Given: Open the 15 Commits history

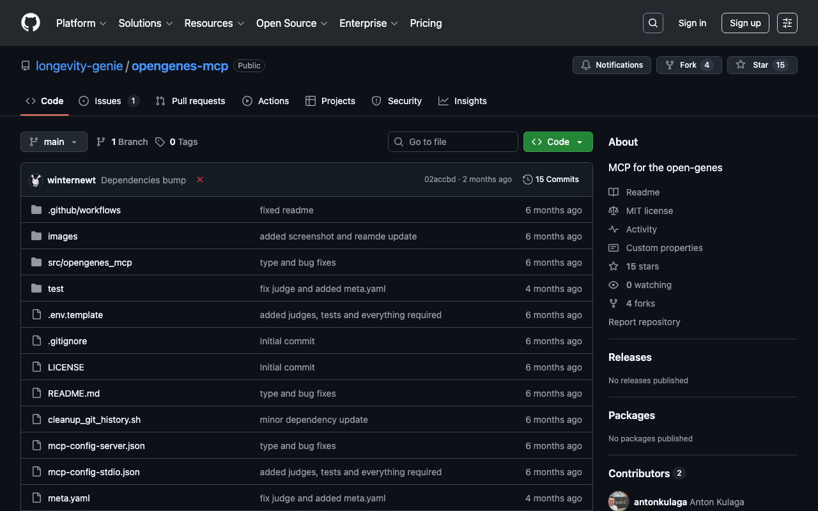Looking at the screenshot, I should pos(551,179).
